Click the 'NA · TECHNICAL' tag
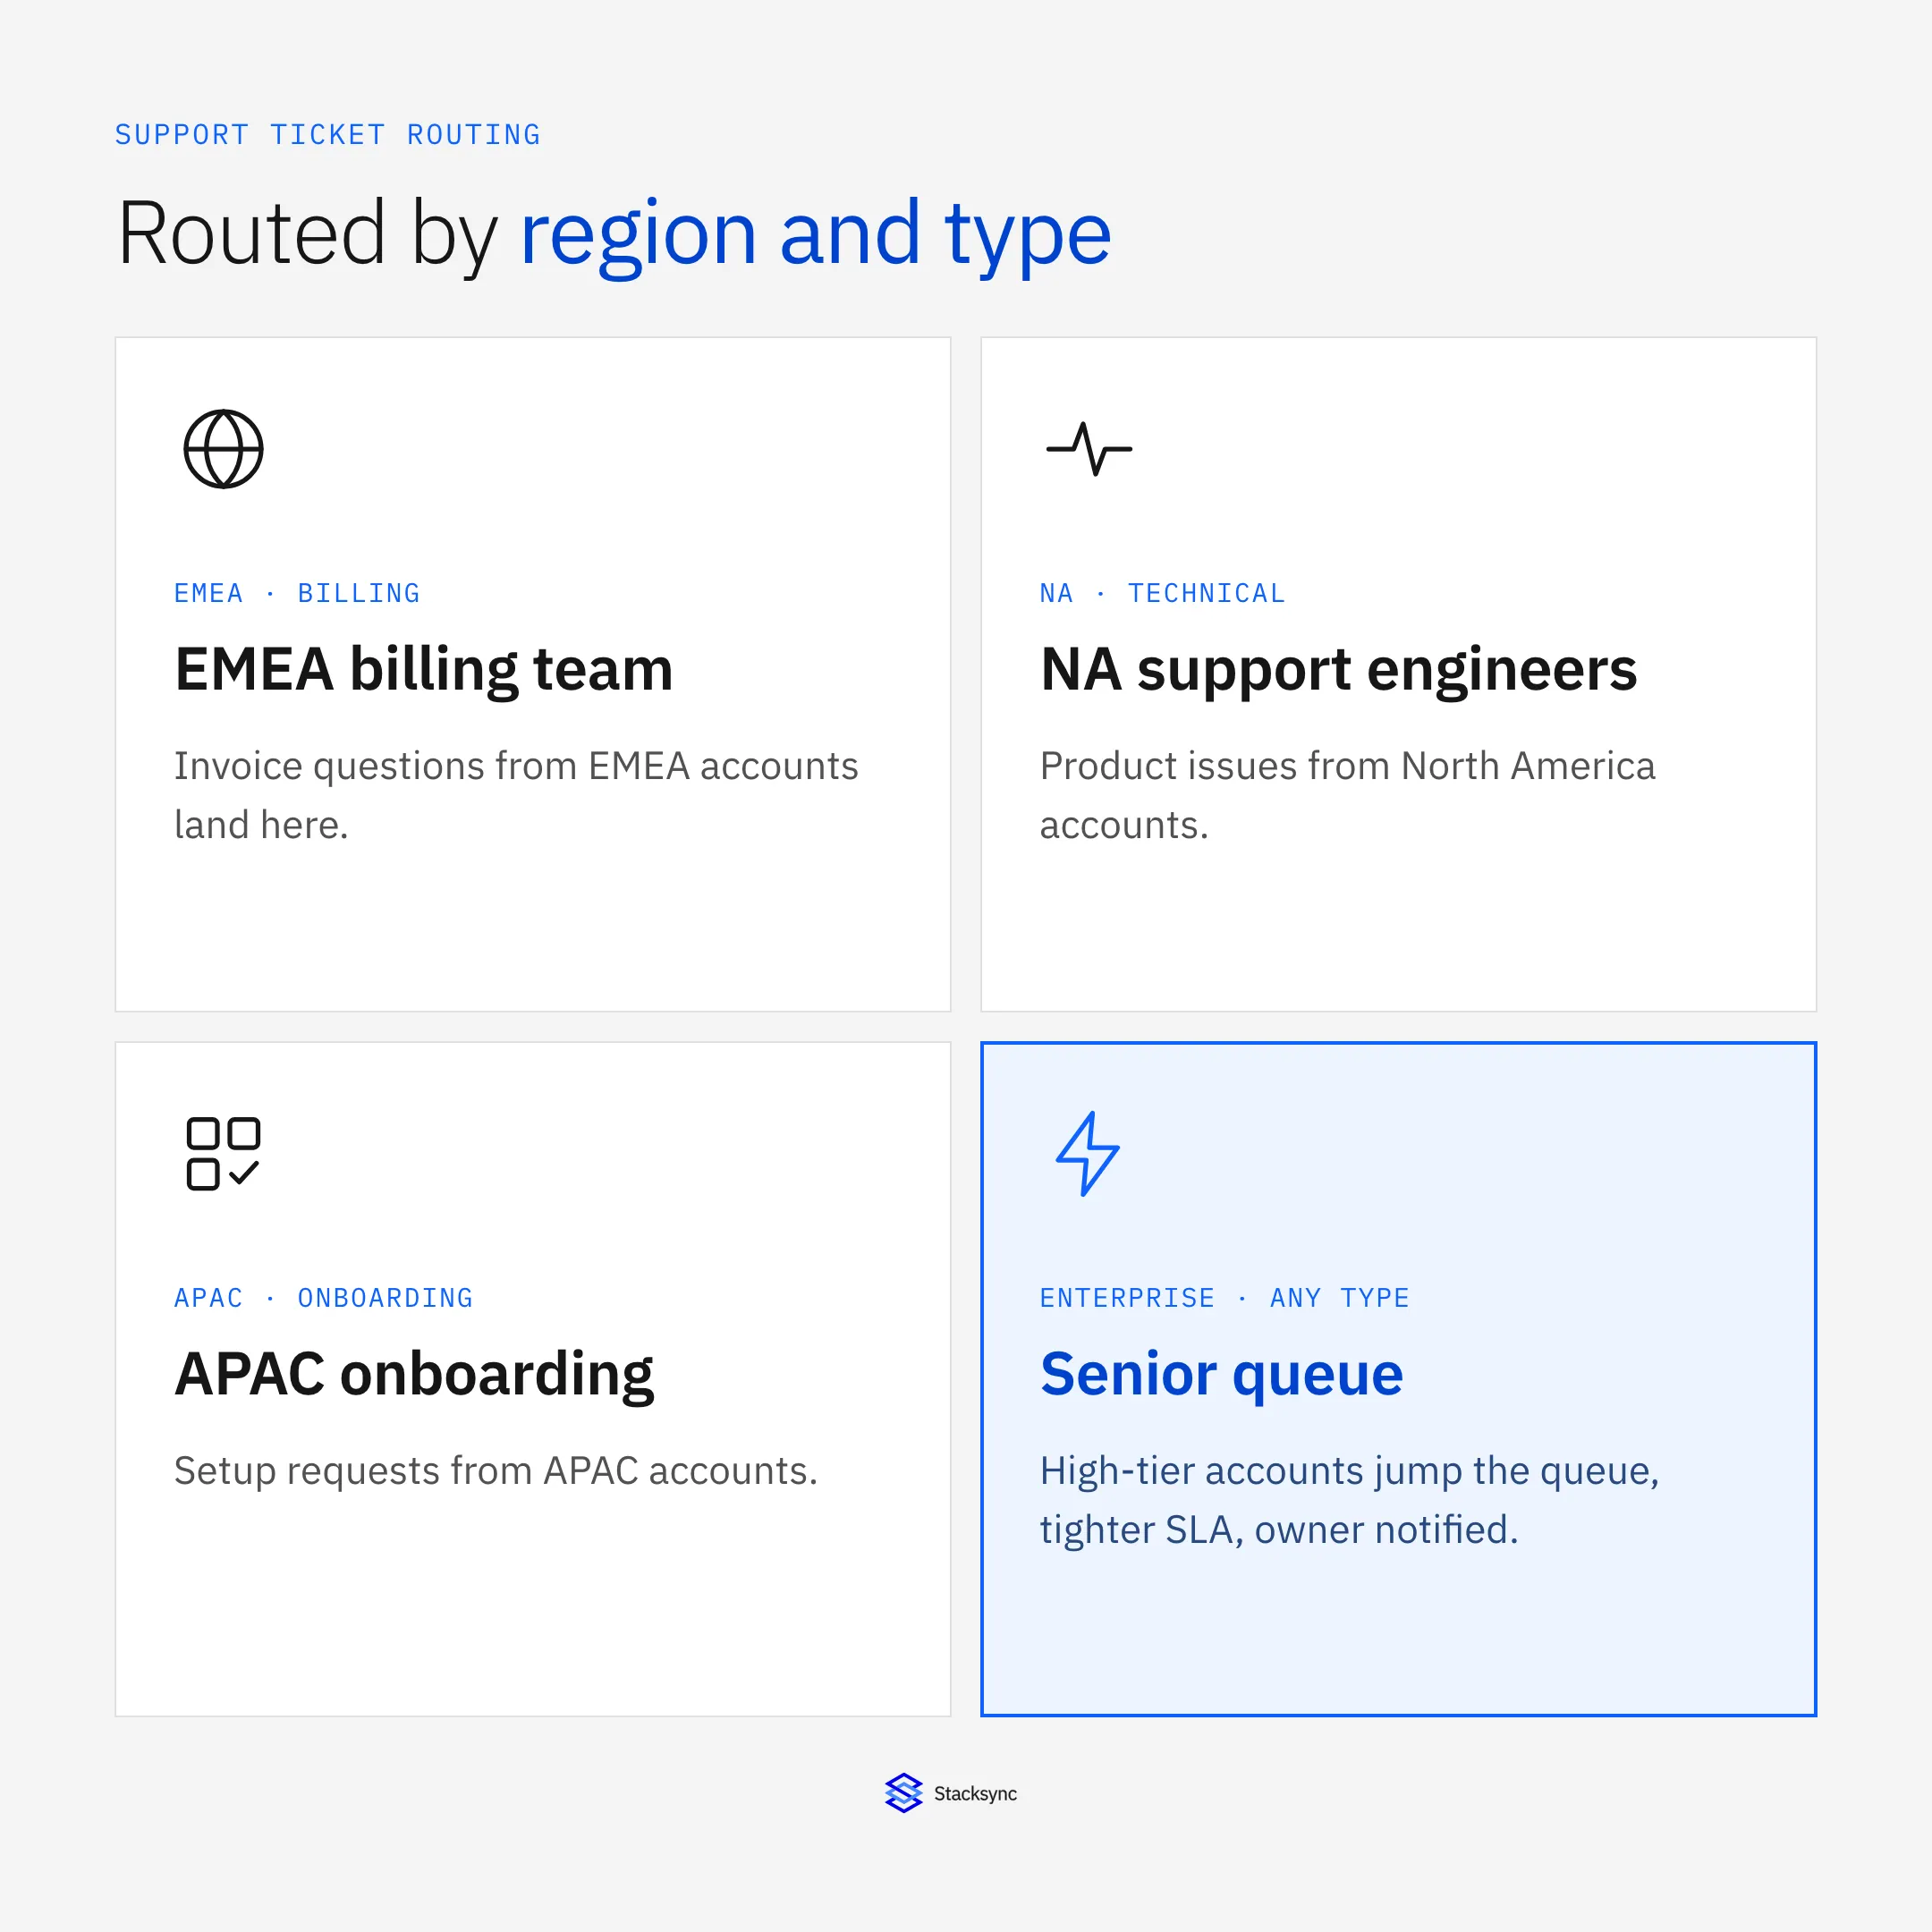 1162,593
